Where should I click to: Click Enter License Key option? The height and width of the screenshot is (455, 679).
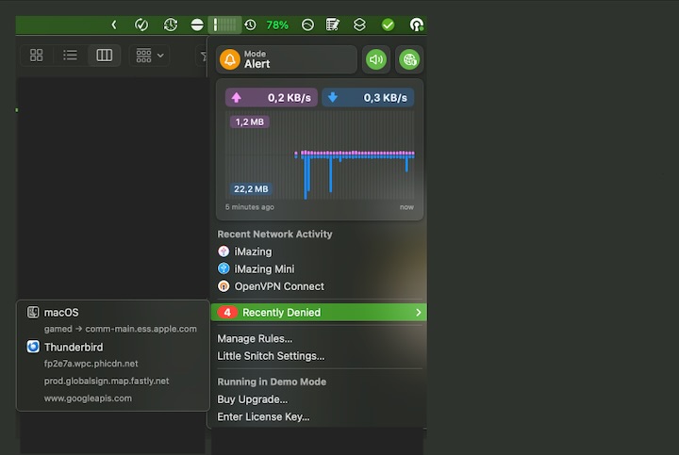pos(263,416)
